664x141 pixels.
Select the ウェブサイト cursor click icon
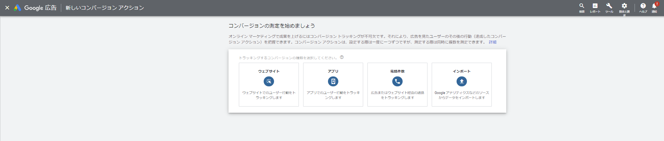[269, 81]
